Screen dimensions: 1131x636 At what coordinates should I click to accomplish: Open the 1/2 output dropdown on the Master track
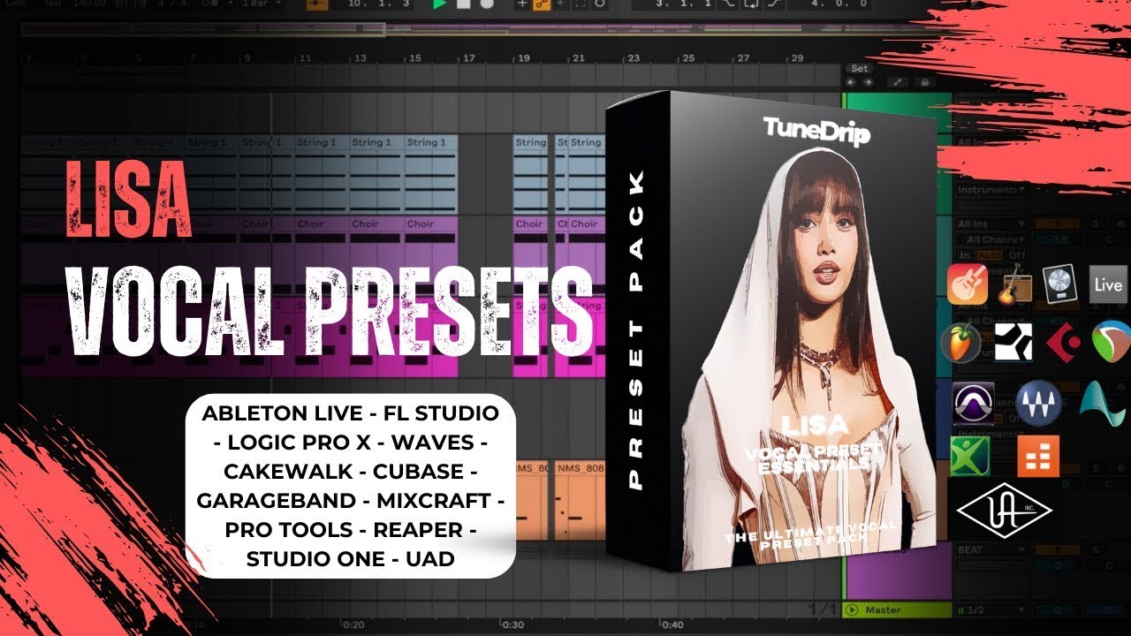click(x=991, y=609)
